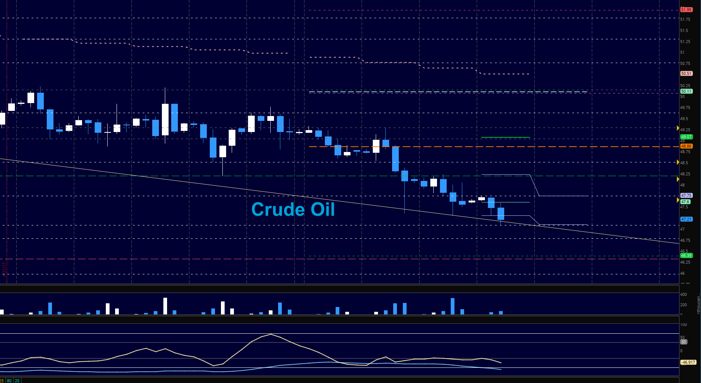Click the cyan 80 parameter box

[9, 380]
